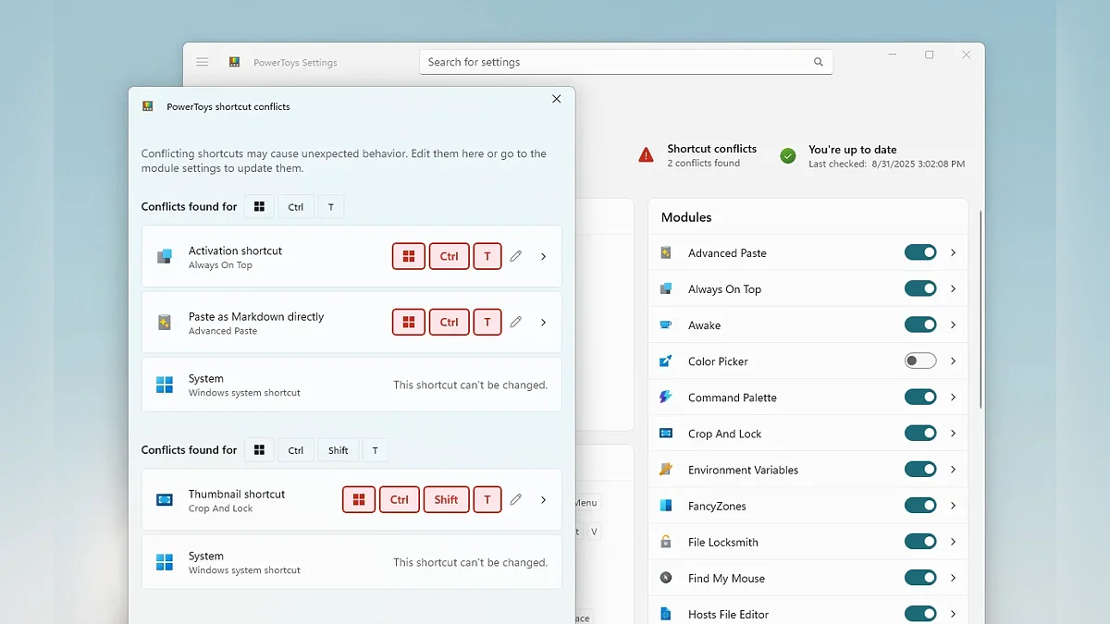Open the Always On Top module chevron
This screenshot has width=1110, height=624.
click(x=953, y=288)
